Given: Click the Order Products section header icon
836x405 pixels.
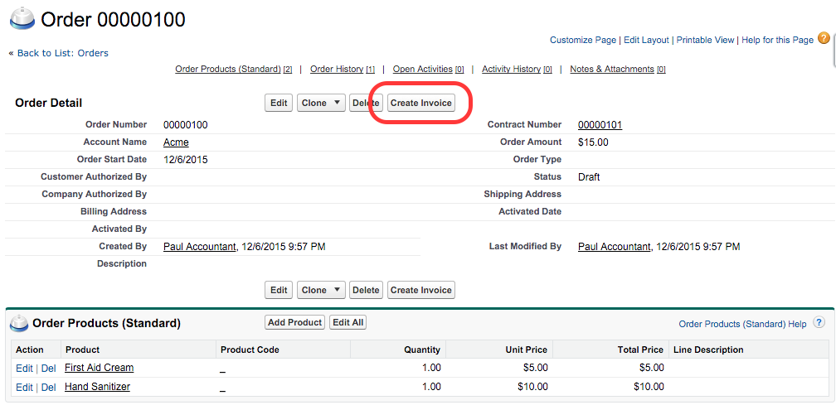Looking at the screenshot, I should 19,323.
